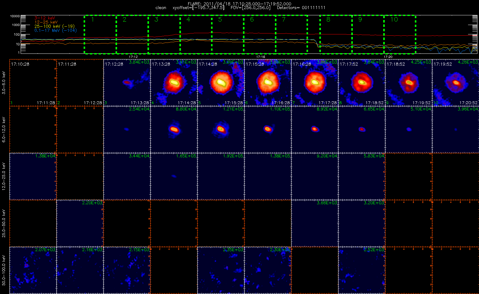Select interval marker 9 on the light curve
This screenshot has height=294, width=479.
(360, 20)
